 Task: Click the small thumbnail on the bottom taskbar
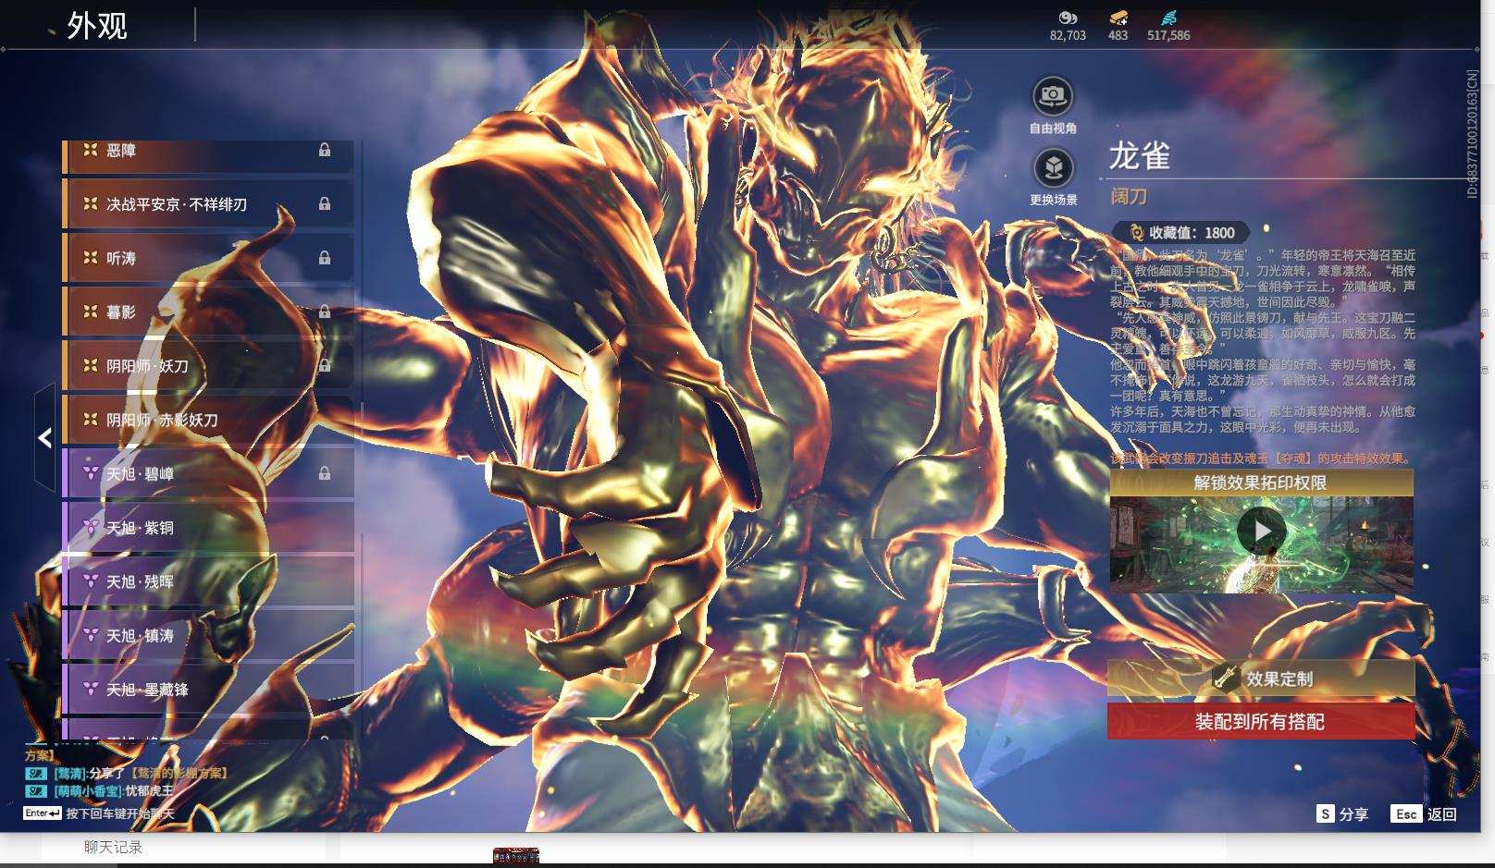coord(516,856)
